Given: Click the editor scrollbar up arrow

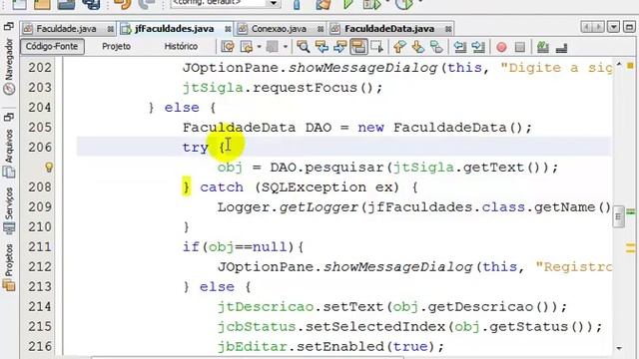Looking at the screenshot, I should tap(619, 65).
